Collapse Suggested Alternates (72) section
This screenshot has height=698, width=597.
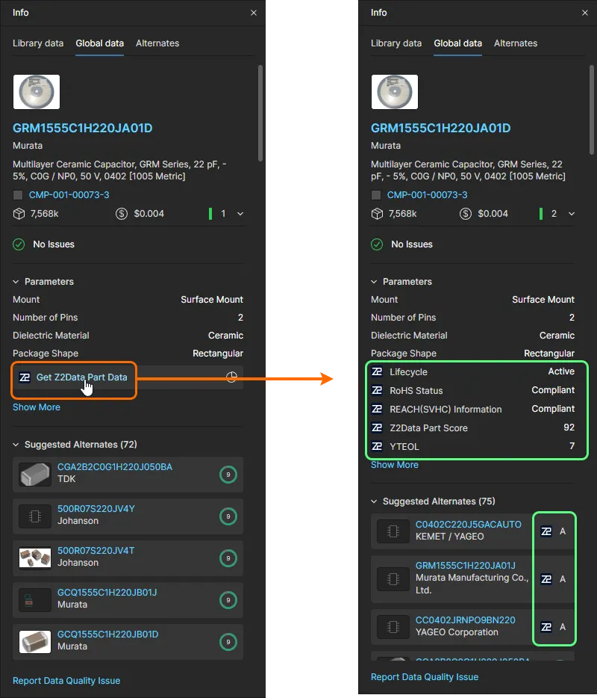tap(16, 445)
